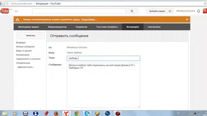This screenshot has width=207, height=116.
Task: Dismiss the orange comments banner
Action: point(187,19)
